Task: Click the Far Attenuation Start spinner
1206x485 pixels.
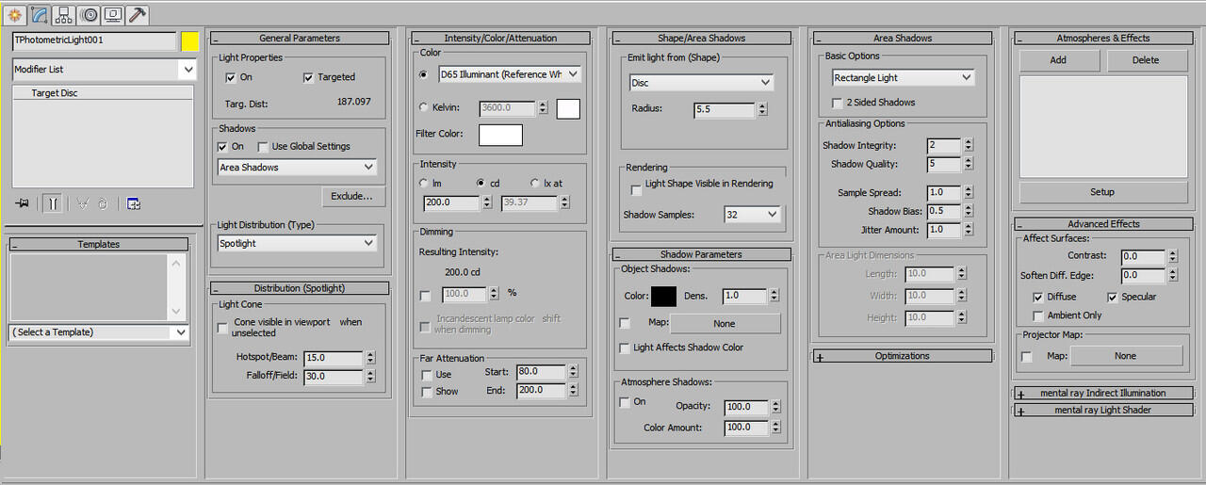Action: [573, 372]
